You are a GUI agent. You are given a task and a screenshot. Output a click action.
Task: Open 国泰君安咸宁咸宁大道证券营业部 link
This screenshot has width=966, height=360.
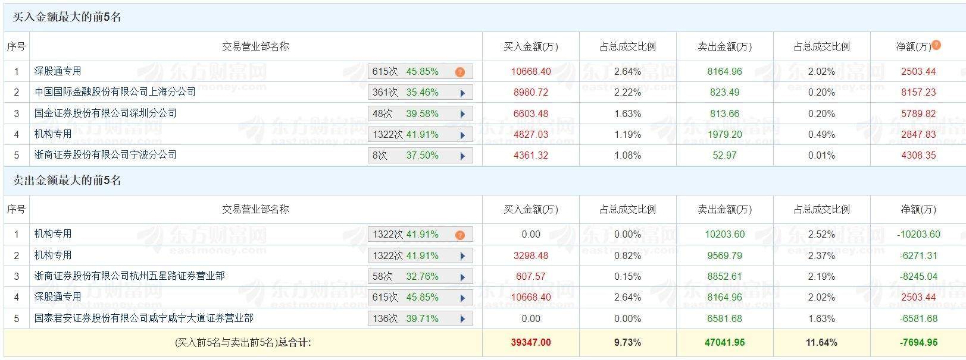tap(143, 318)
